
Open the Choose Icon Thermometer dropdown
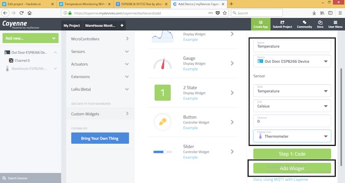292,136
